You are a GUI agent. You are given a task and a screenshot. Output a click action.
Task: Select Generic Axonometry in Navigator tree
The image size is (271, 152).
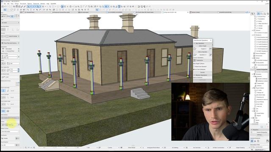[x=262, y=72]
